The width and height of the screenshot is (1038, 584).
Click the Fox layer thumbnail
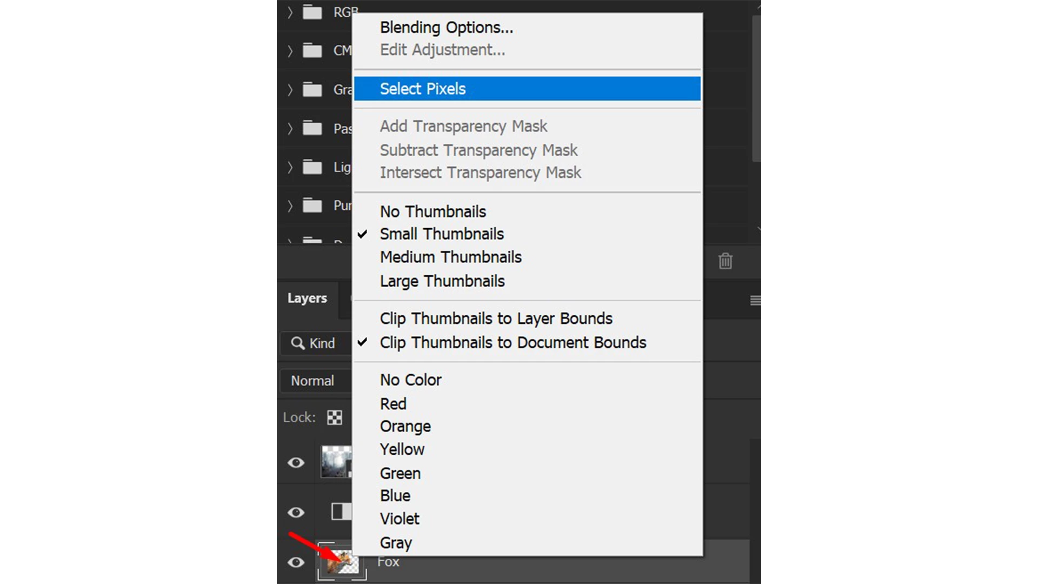point(342,562)
